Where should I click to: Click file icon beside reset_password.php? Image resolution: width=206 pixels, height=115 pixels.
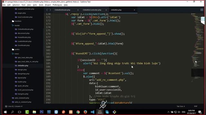click(16, 90)
